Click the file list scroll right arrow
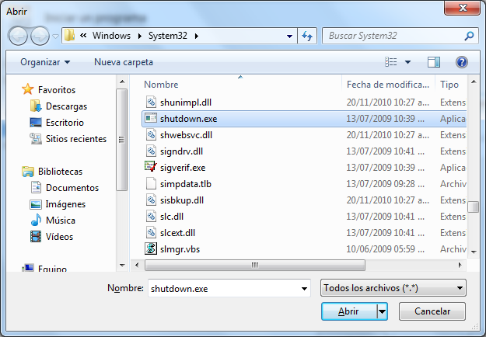This screenshot has width=486, height=337. [x=460, y=266]
